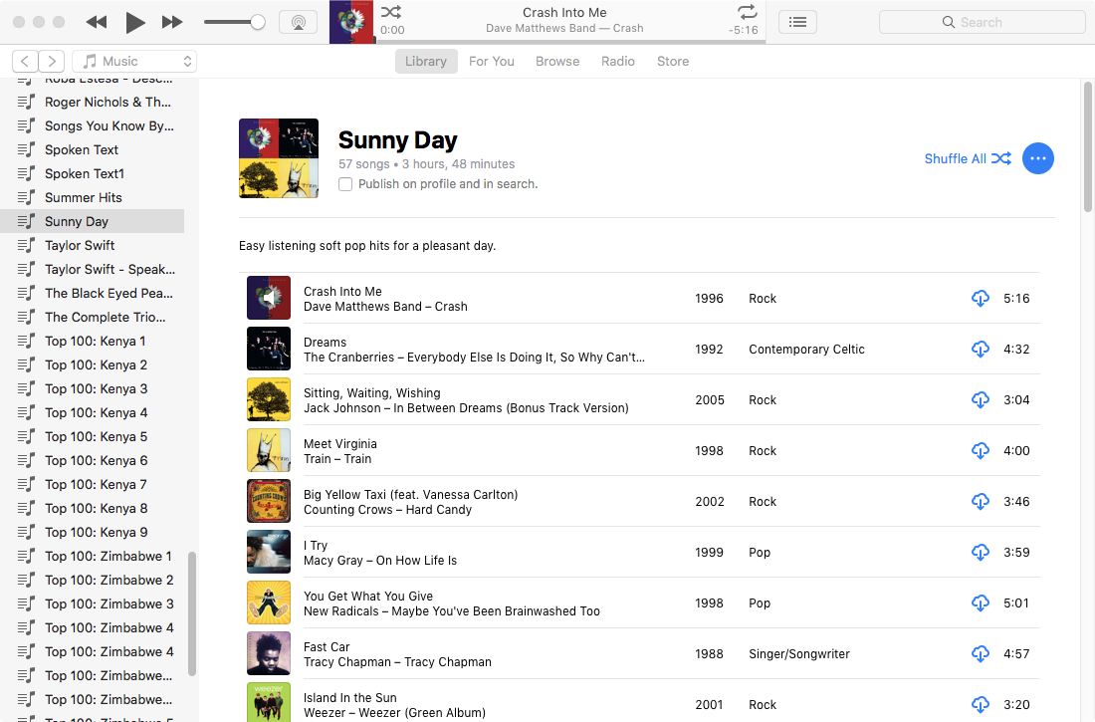Viewport: 1095px width, 722px height.
Task: Click the Play button in toolbar
Action: pos(135,22)
